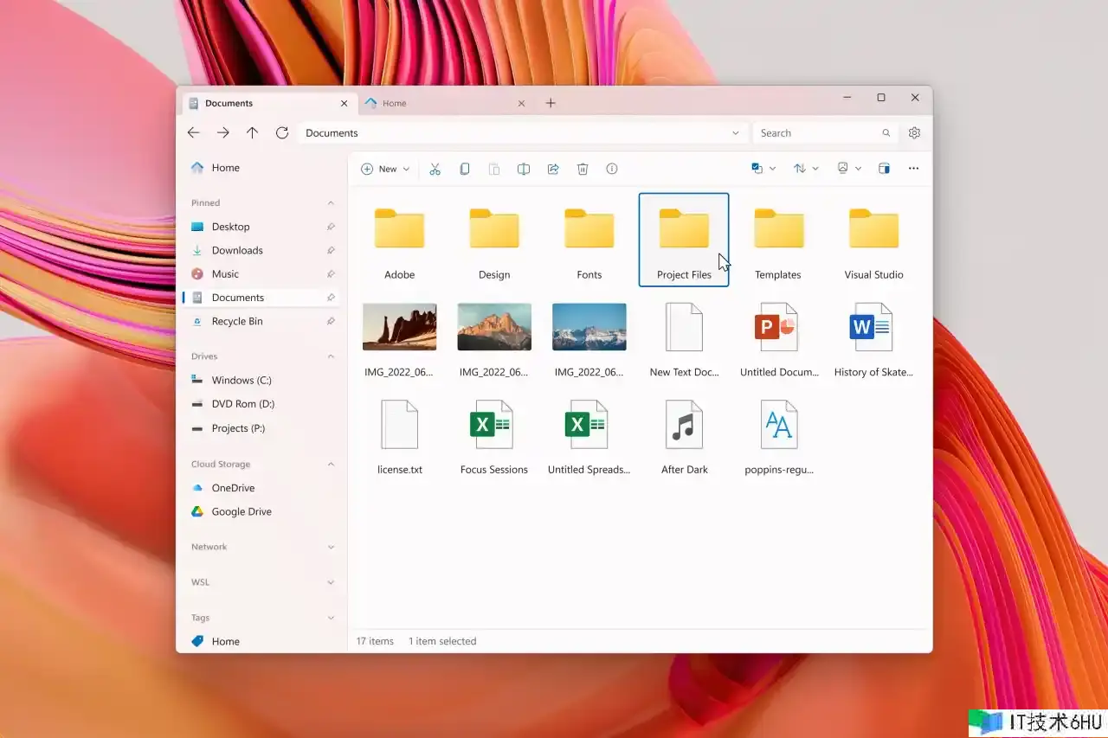Select the After Dark music file

(x=684, y=435)
